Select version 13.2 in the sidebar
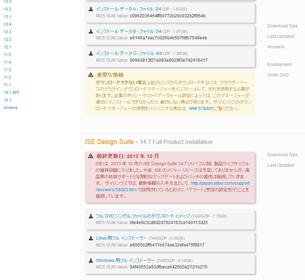This screenshot has height=280, width=305. point(7,9)
